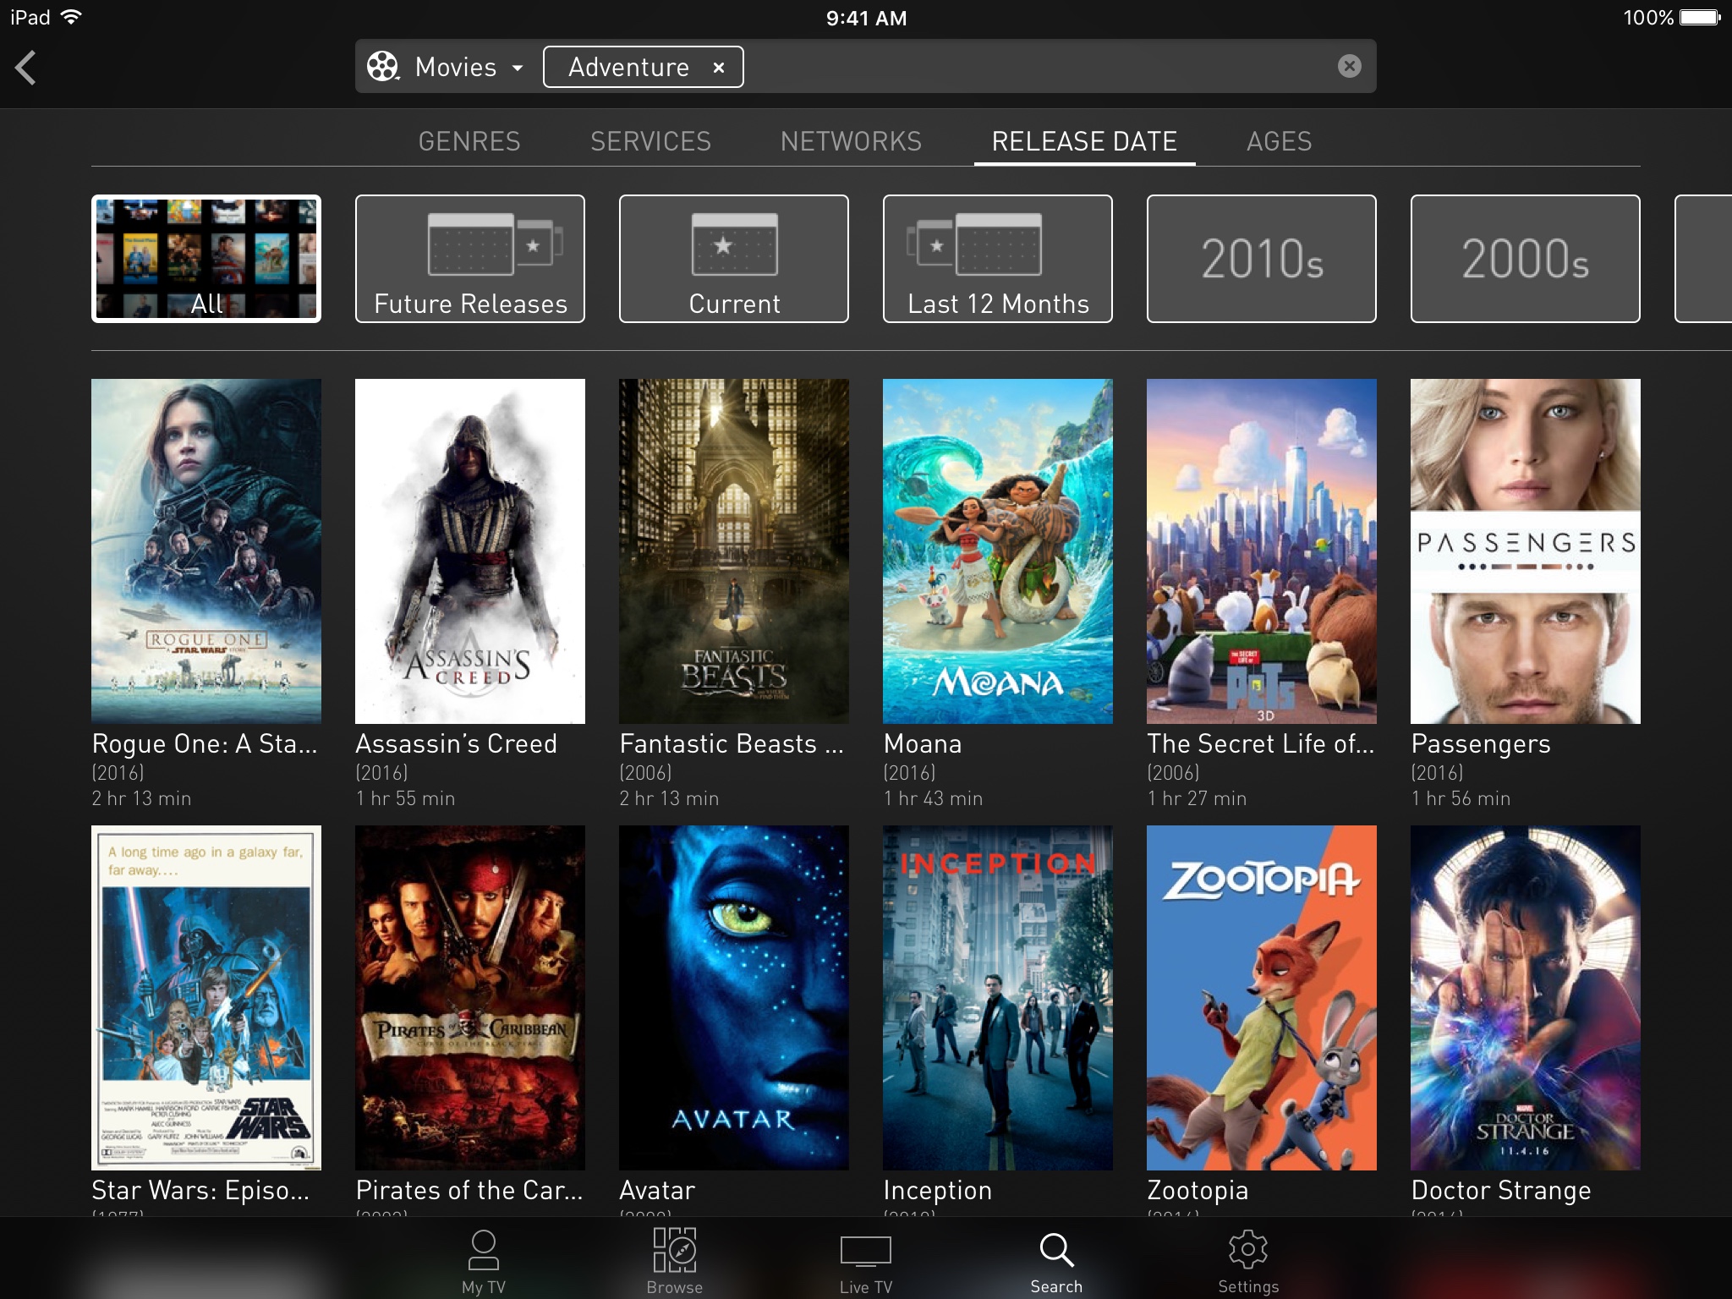Expand the Movies dropdown arrow
Viewport: 1732px width, 1299px height.
click(x=518, y=68)
